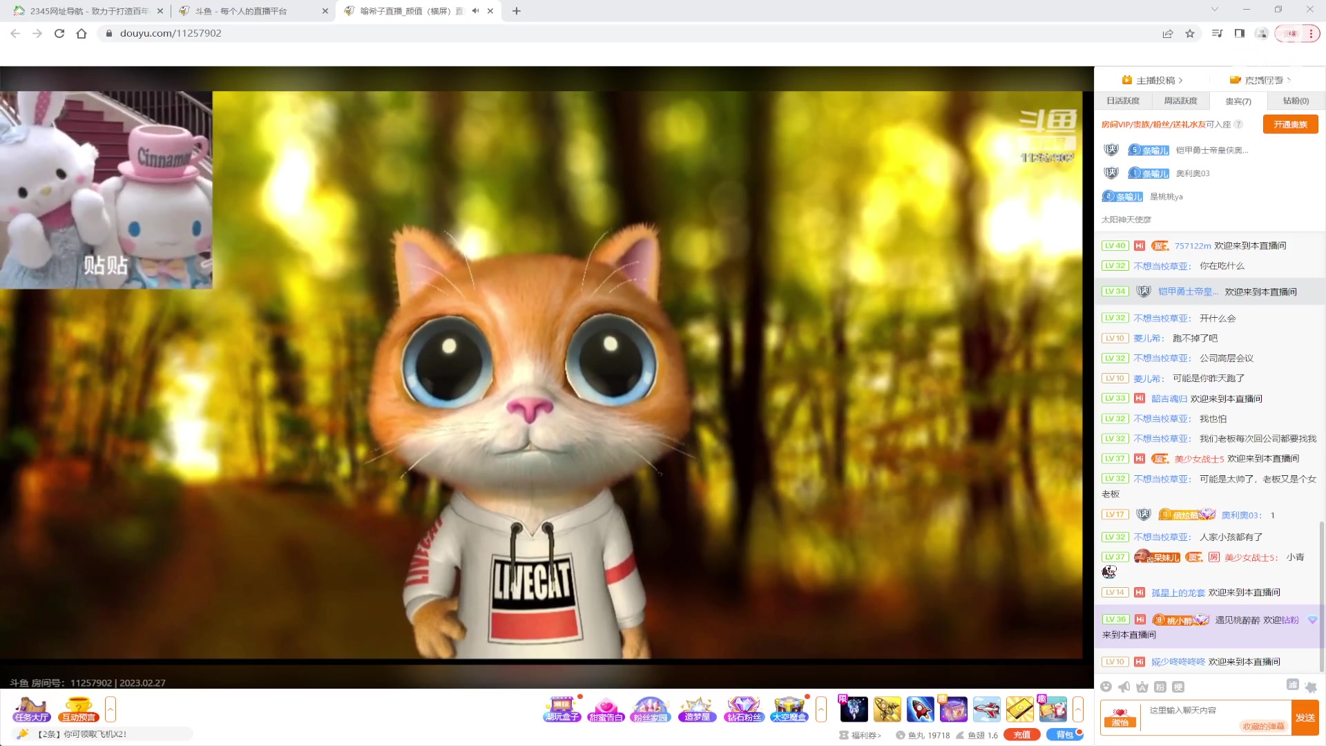The height and width of the screenshot is (746, 1326).
Task: Switch to the 周活跃度 tab
Action: (x=1180, y=101)
